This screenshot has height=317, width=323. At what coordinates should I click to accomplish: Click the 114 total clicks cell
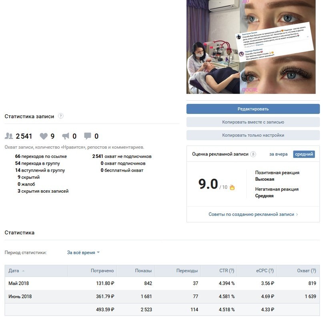(x=194, y=309)
